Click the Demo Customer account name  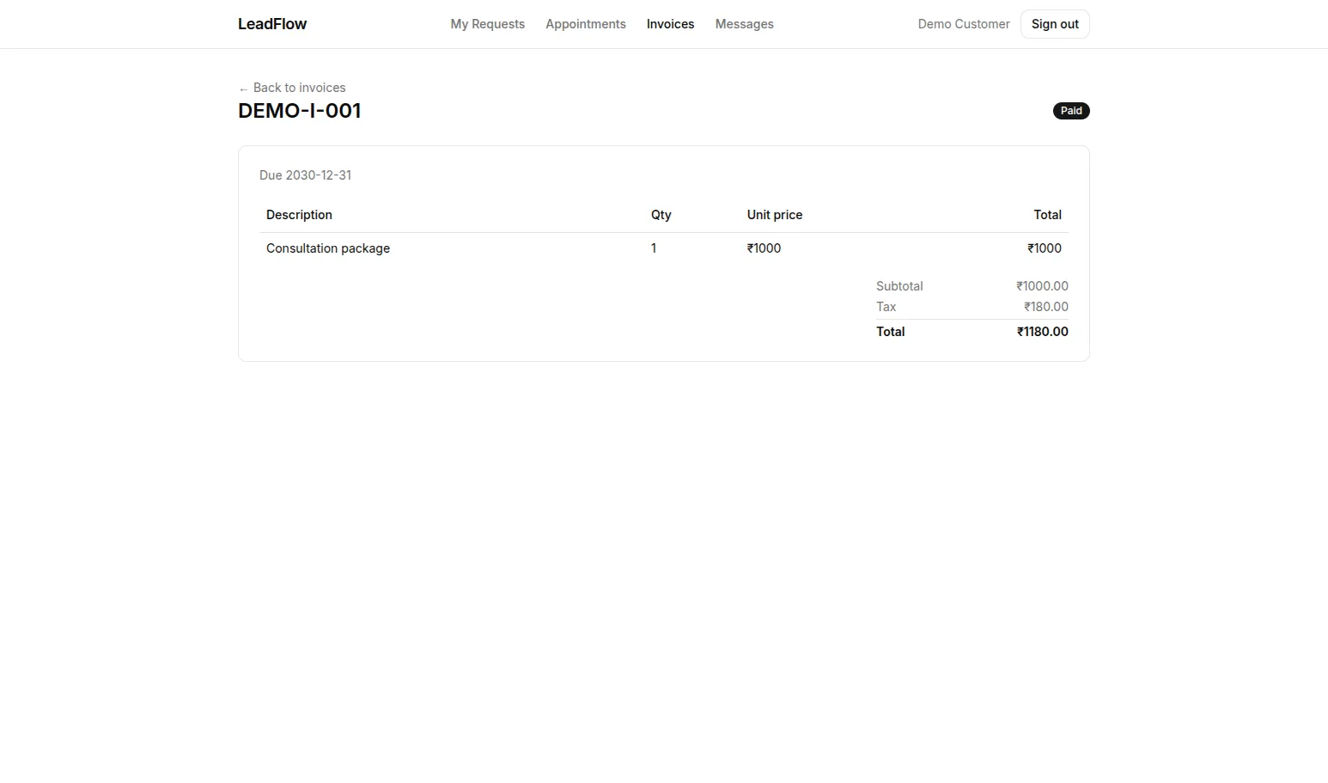(x=964, y=24)
